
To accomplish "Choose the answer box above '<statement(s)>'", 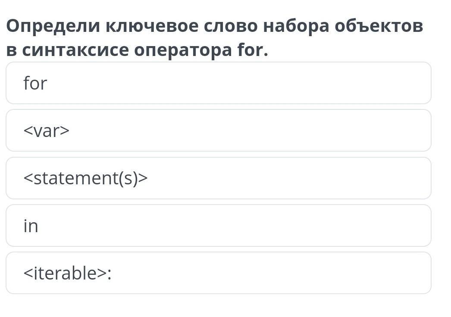I will [218, 131].
